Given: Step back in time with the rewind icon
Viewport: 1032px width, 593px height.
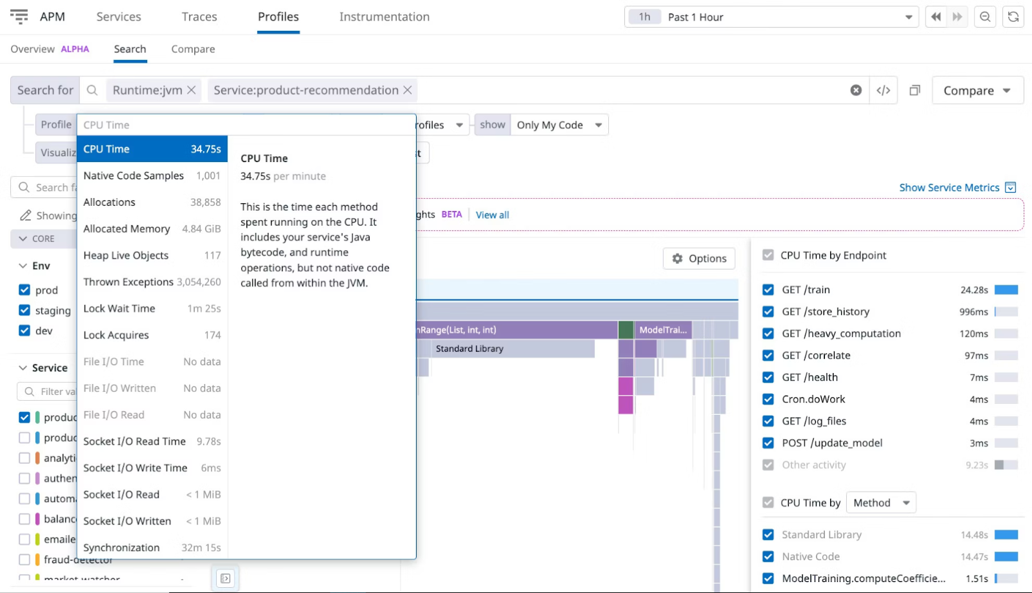Looking at the screenshot, I should coord(935,17).
